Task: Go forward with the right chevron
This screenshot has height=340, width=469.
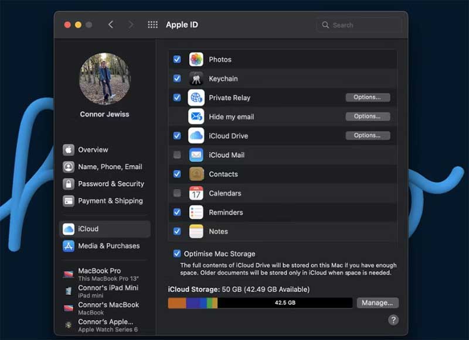Action: pos(130,25)
